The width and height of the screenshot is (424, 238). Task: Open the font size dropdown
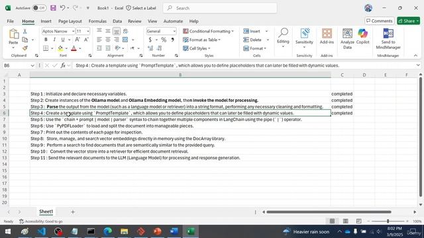88,31
